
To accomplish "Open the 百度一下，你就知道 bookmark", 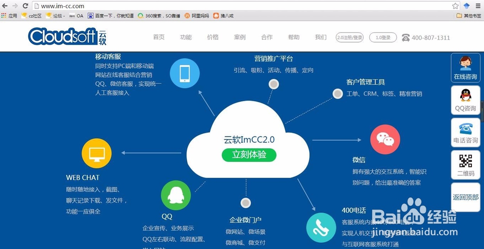I will 110,16.
